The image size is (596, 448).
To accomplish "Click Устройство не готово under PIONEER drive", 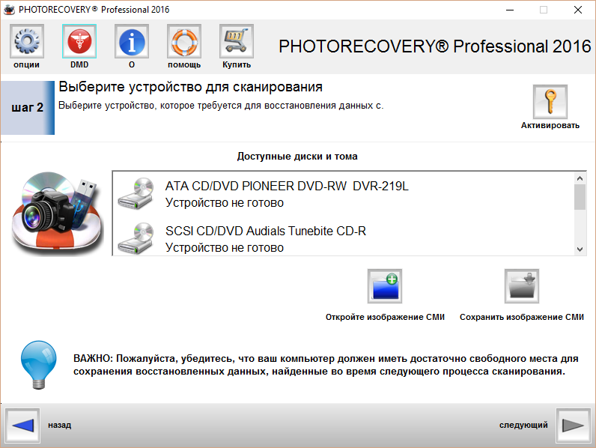I will pos(225,203).
